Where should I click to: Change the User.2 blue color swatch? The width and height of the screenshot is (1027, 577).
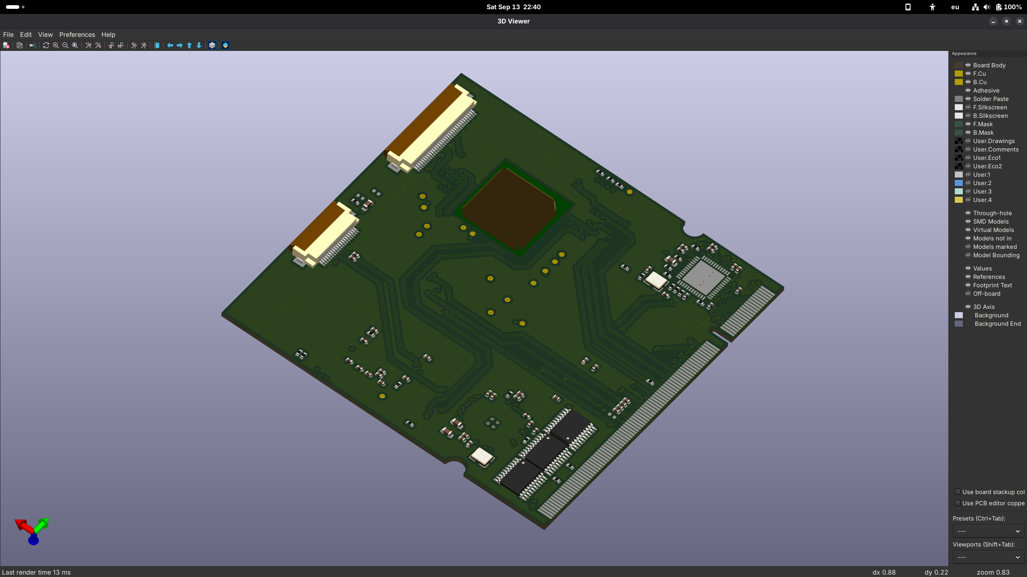pyautogui.click(x=959, y=183)
